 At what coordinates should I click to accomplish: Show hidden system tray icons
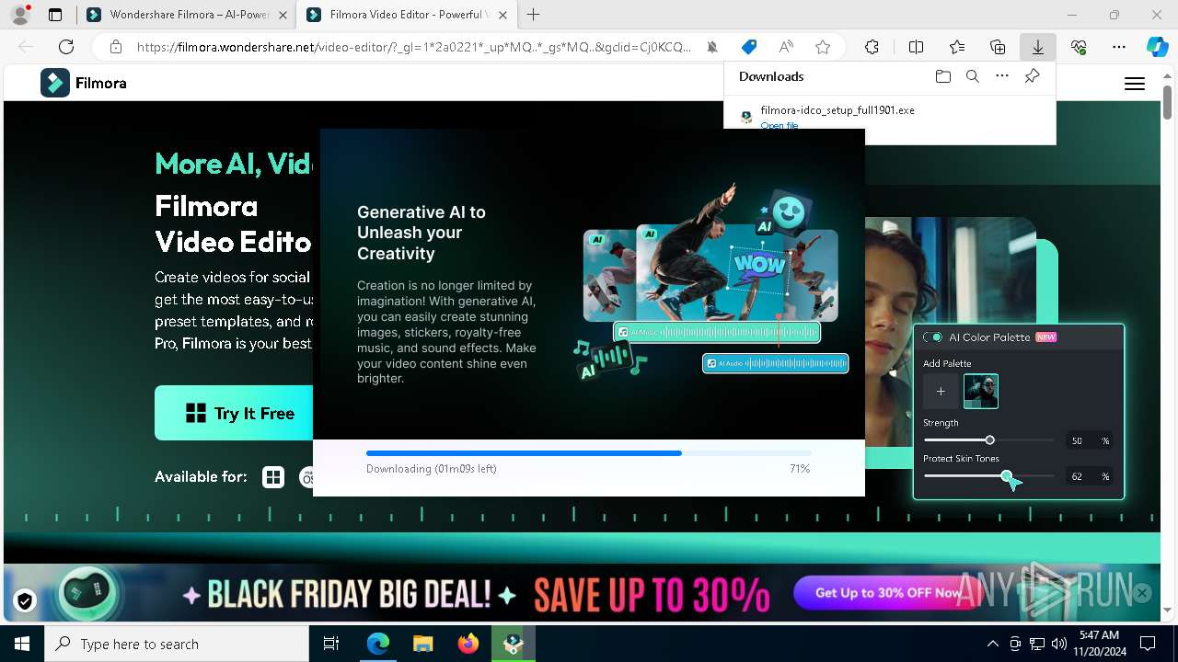coord(992,644)
